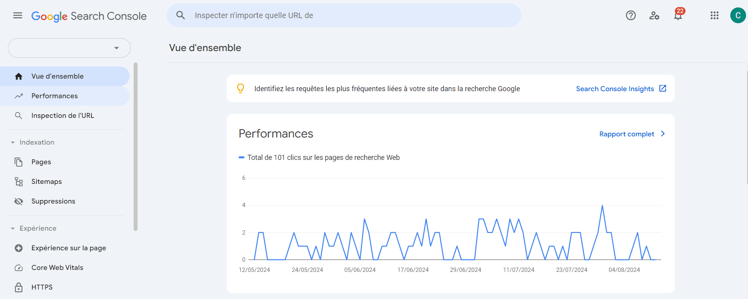
Task: Click the sidebar vertical scrollbar
Action: 136,147
